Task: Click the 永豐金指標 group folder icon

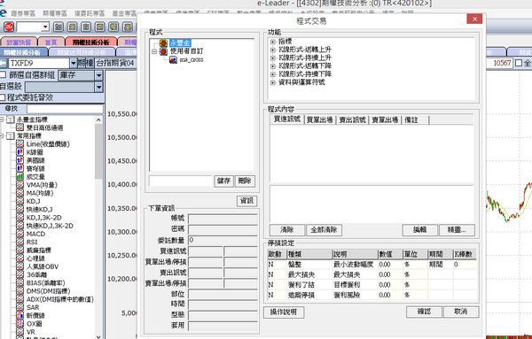Action: [11, 119]
